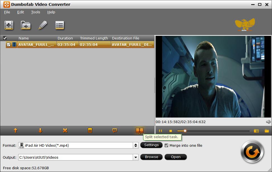Open the Edit menu

[x=21, y=12]
